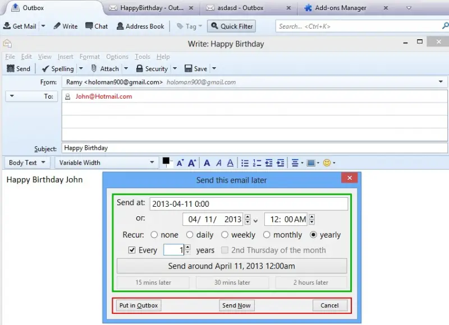Apply bulleted list formatting

point(245,163)
